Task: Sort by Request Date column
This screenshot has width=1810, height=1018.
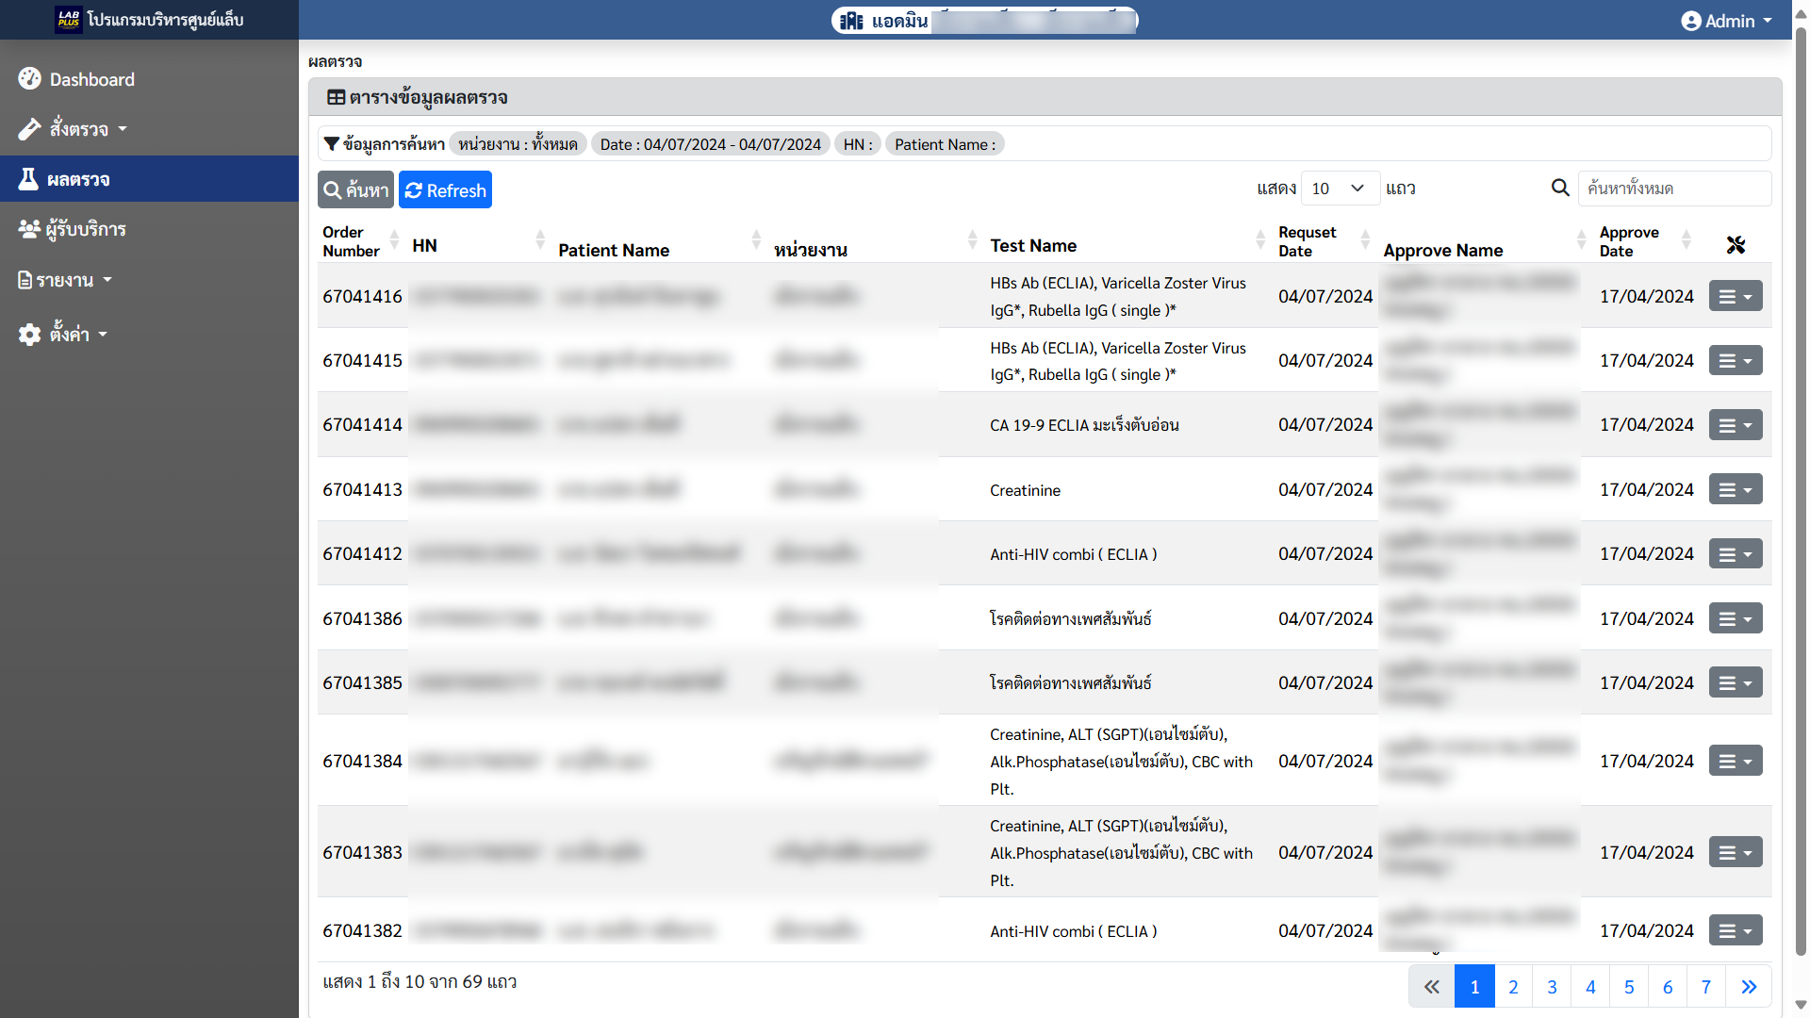Action: point(1325,241)
